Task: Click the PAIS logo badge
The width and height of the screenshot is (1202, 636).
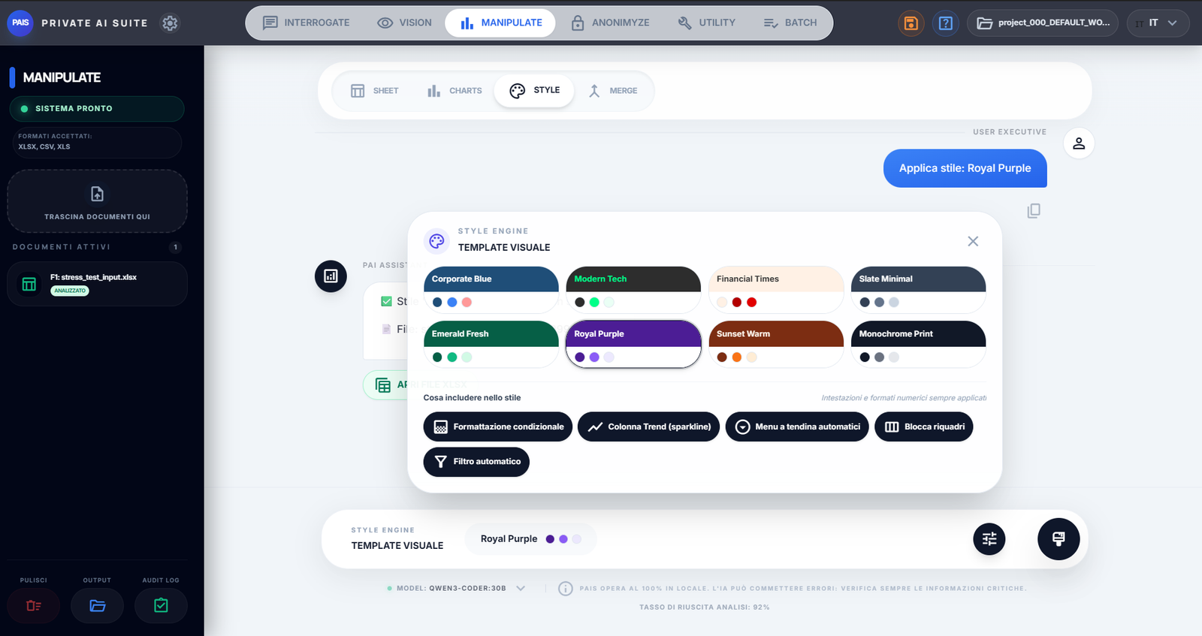Action: click(x=20, y=23)
